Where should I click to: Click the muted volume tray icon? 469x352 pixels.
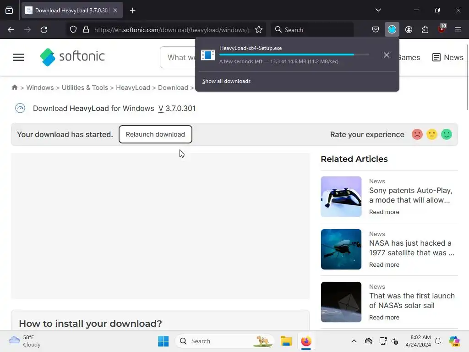(394, 341)
